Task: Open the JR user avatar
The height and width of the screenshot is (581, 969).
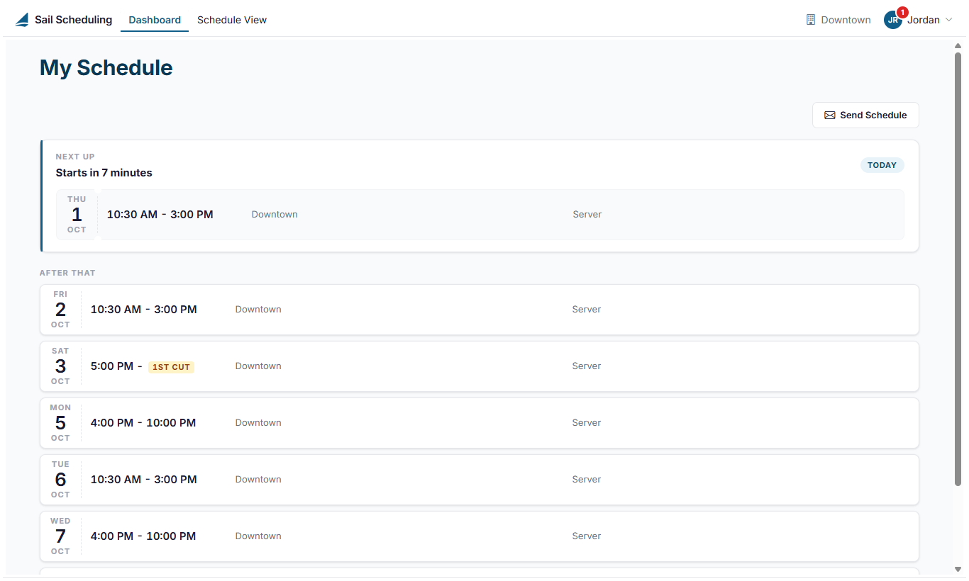Action: point(892,20)
